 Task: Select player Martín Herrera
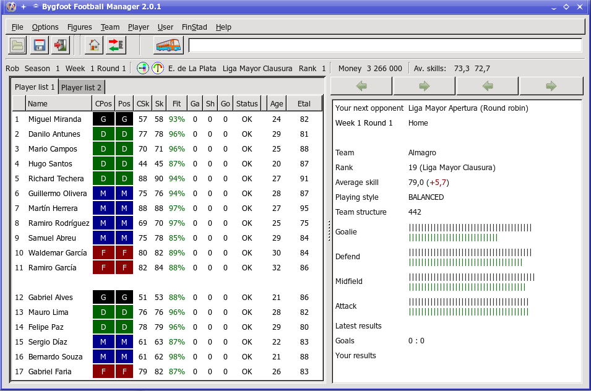pos(168,208)
